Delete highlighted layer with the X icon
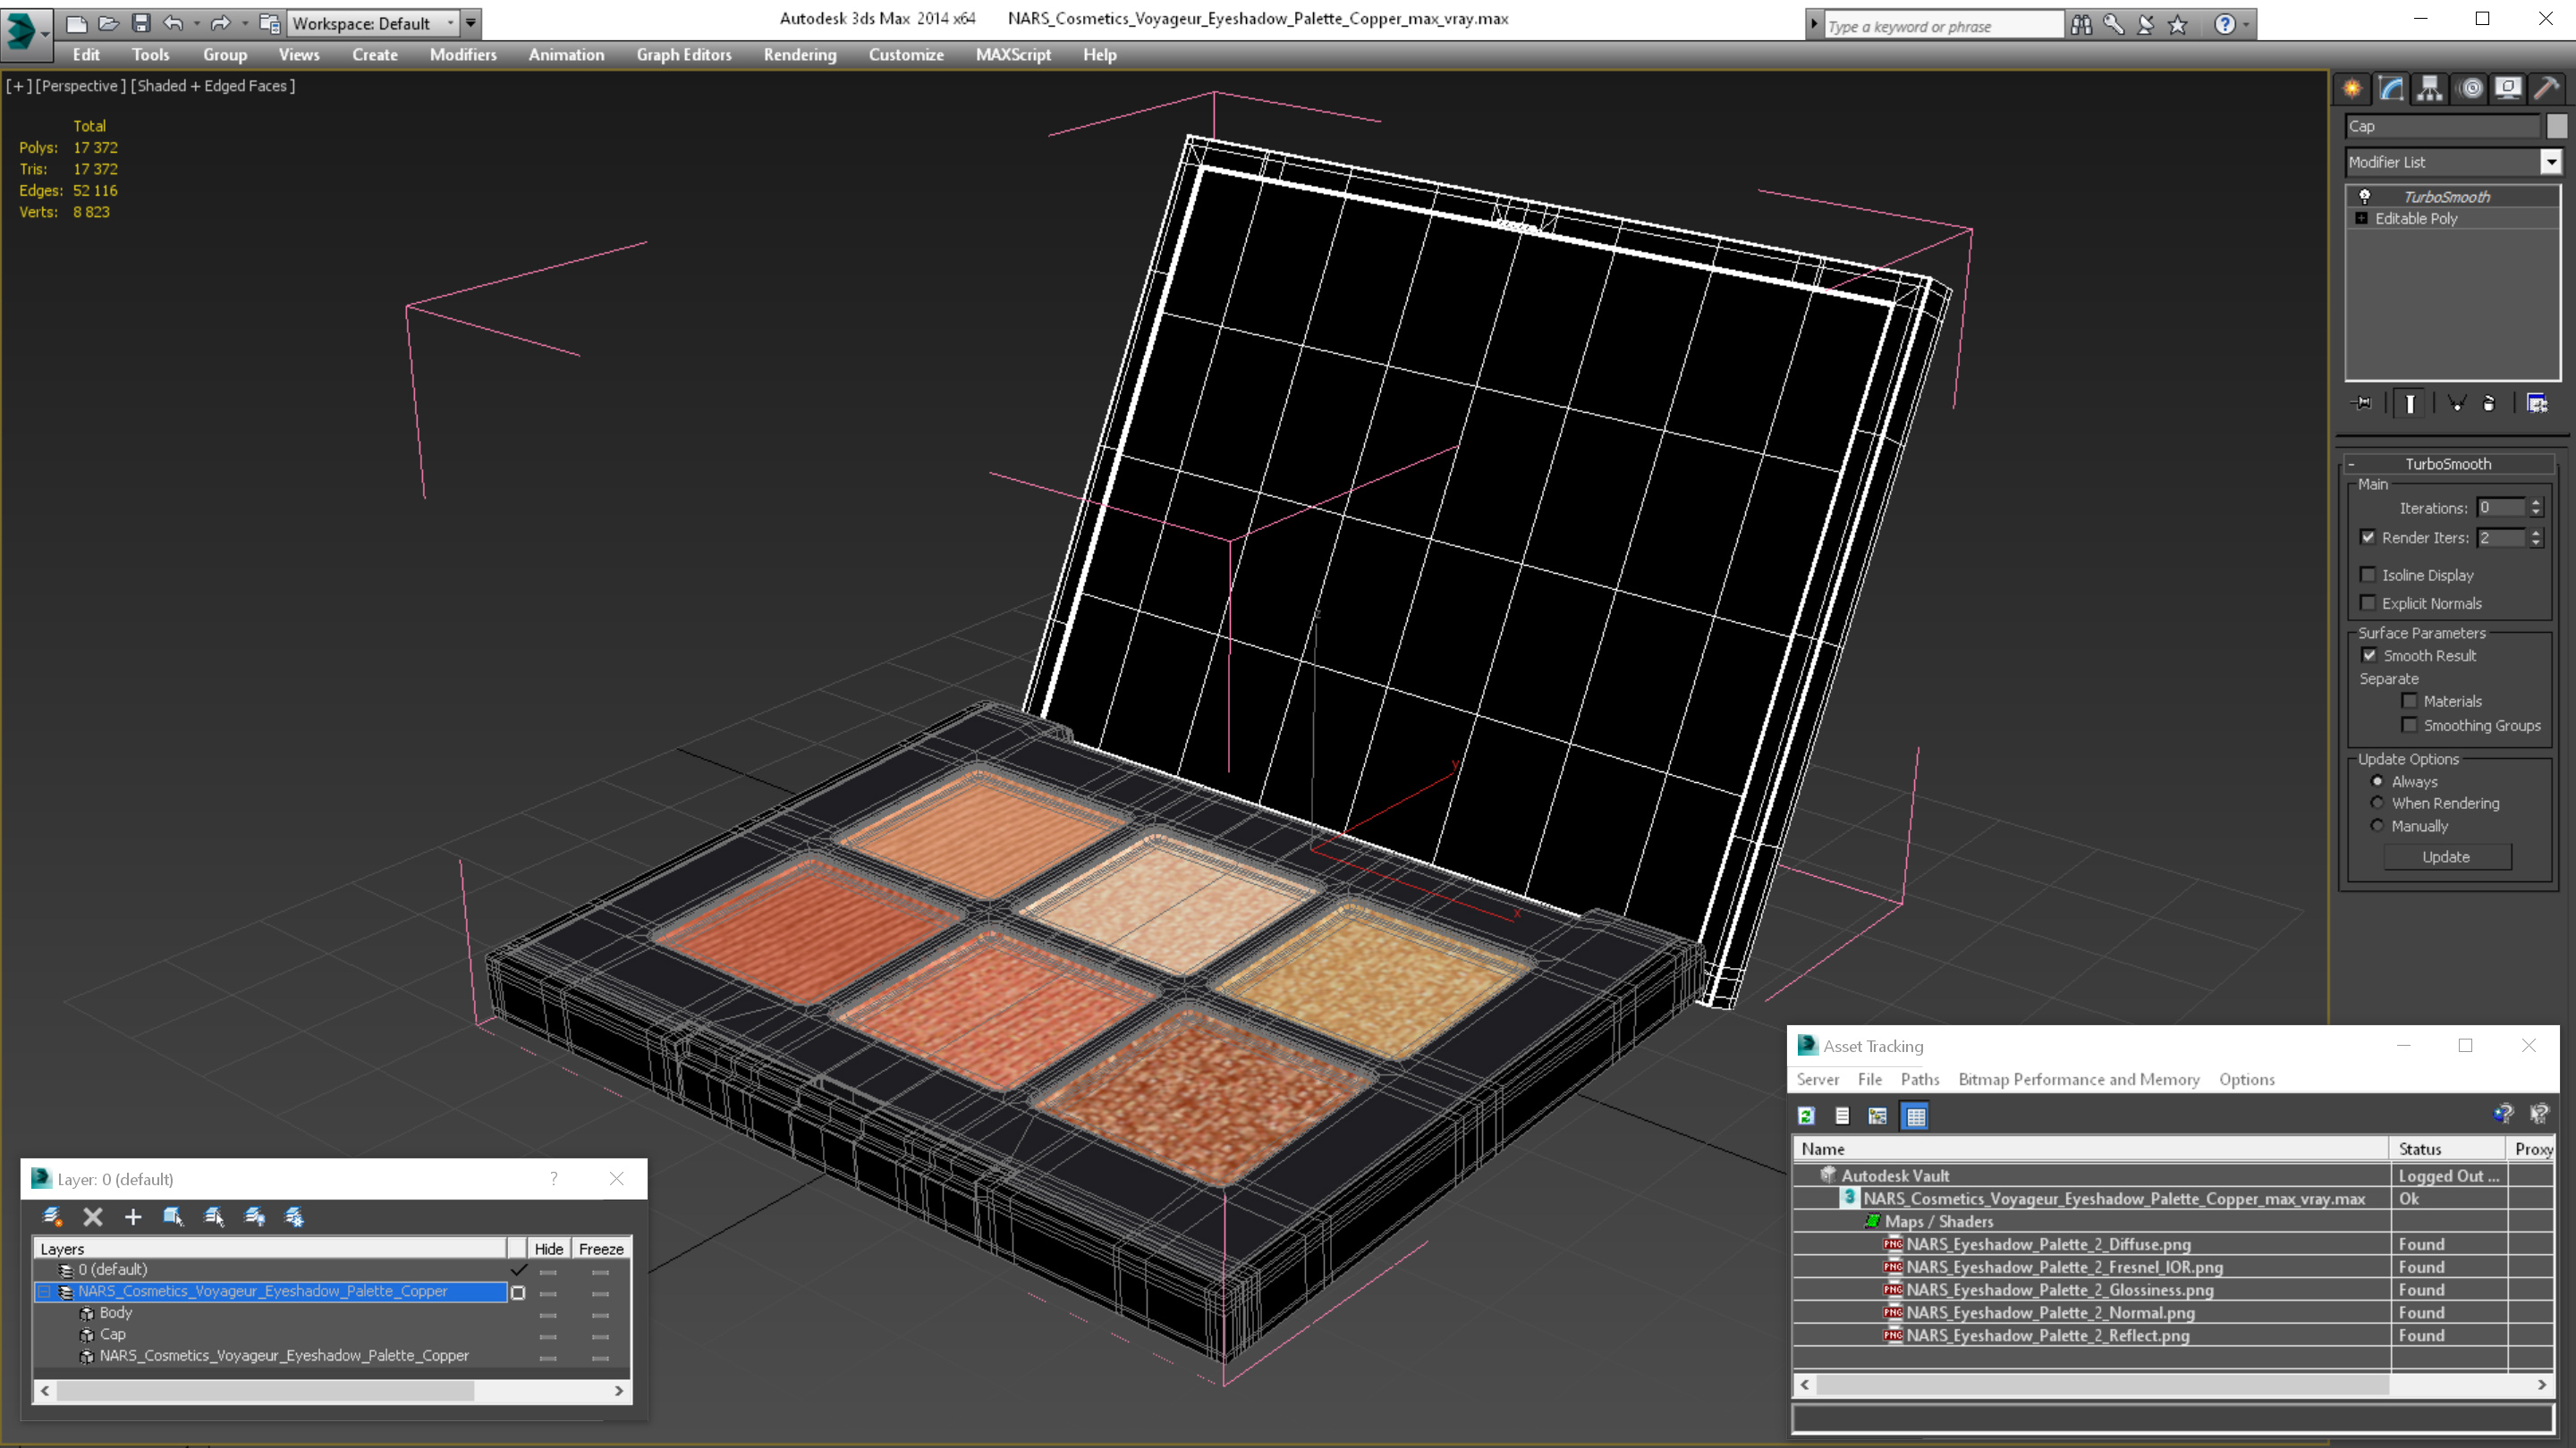2576x1448 pixels. [93, 1216]
